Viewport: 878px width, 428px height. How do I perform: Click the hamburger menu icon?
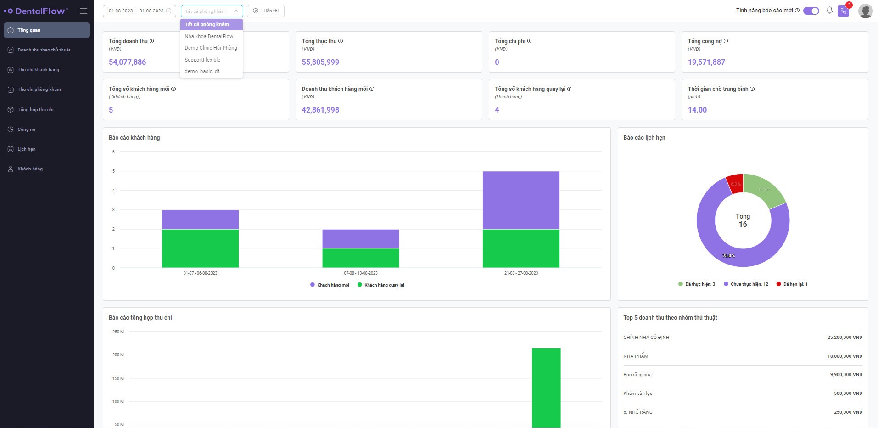click(84, 11)
